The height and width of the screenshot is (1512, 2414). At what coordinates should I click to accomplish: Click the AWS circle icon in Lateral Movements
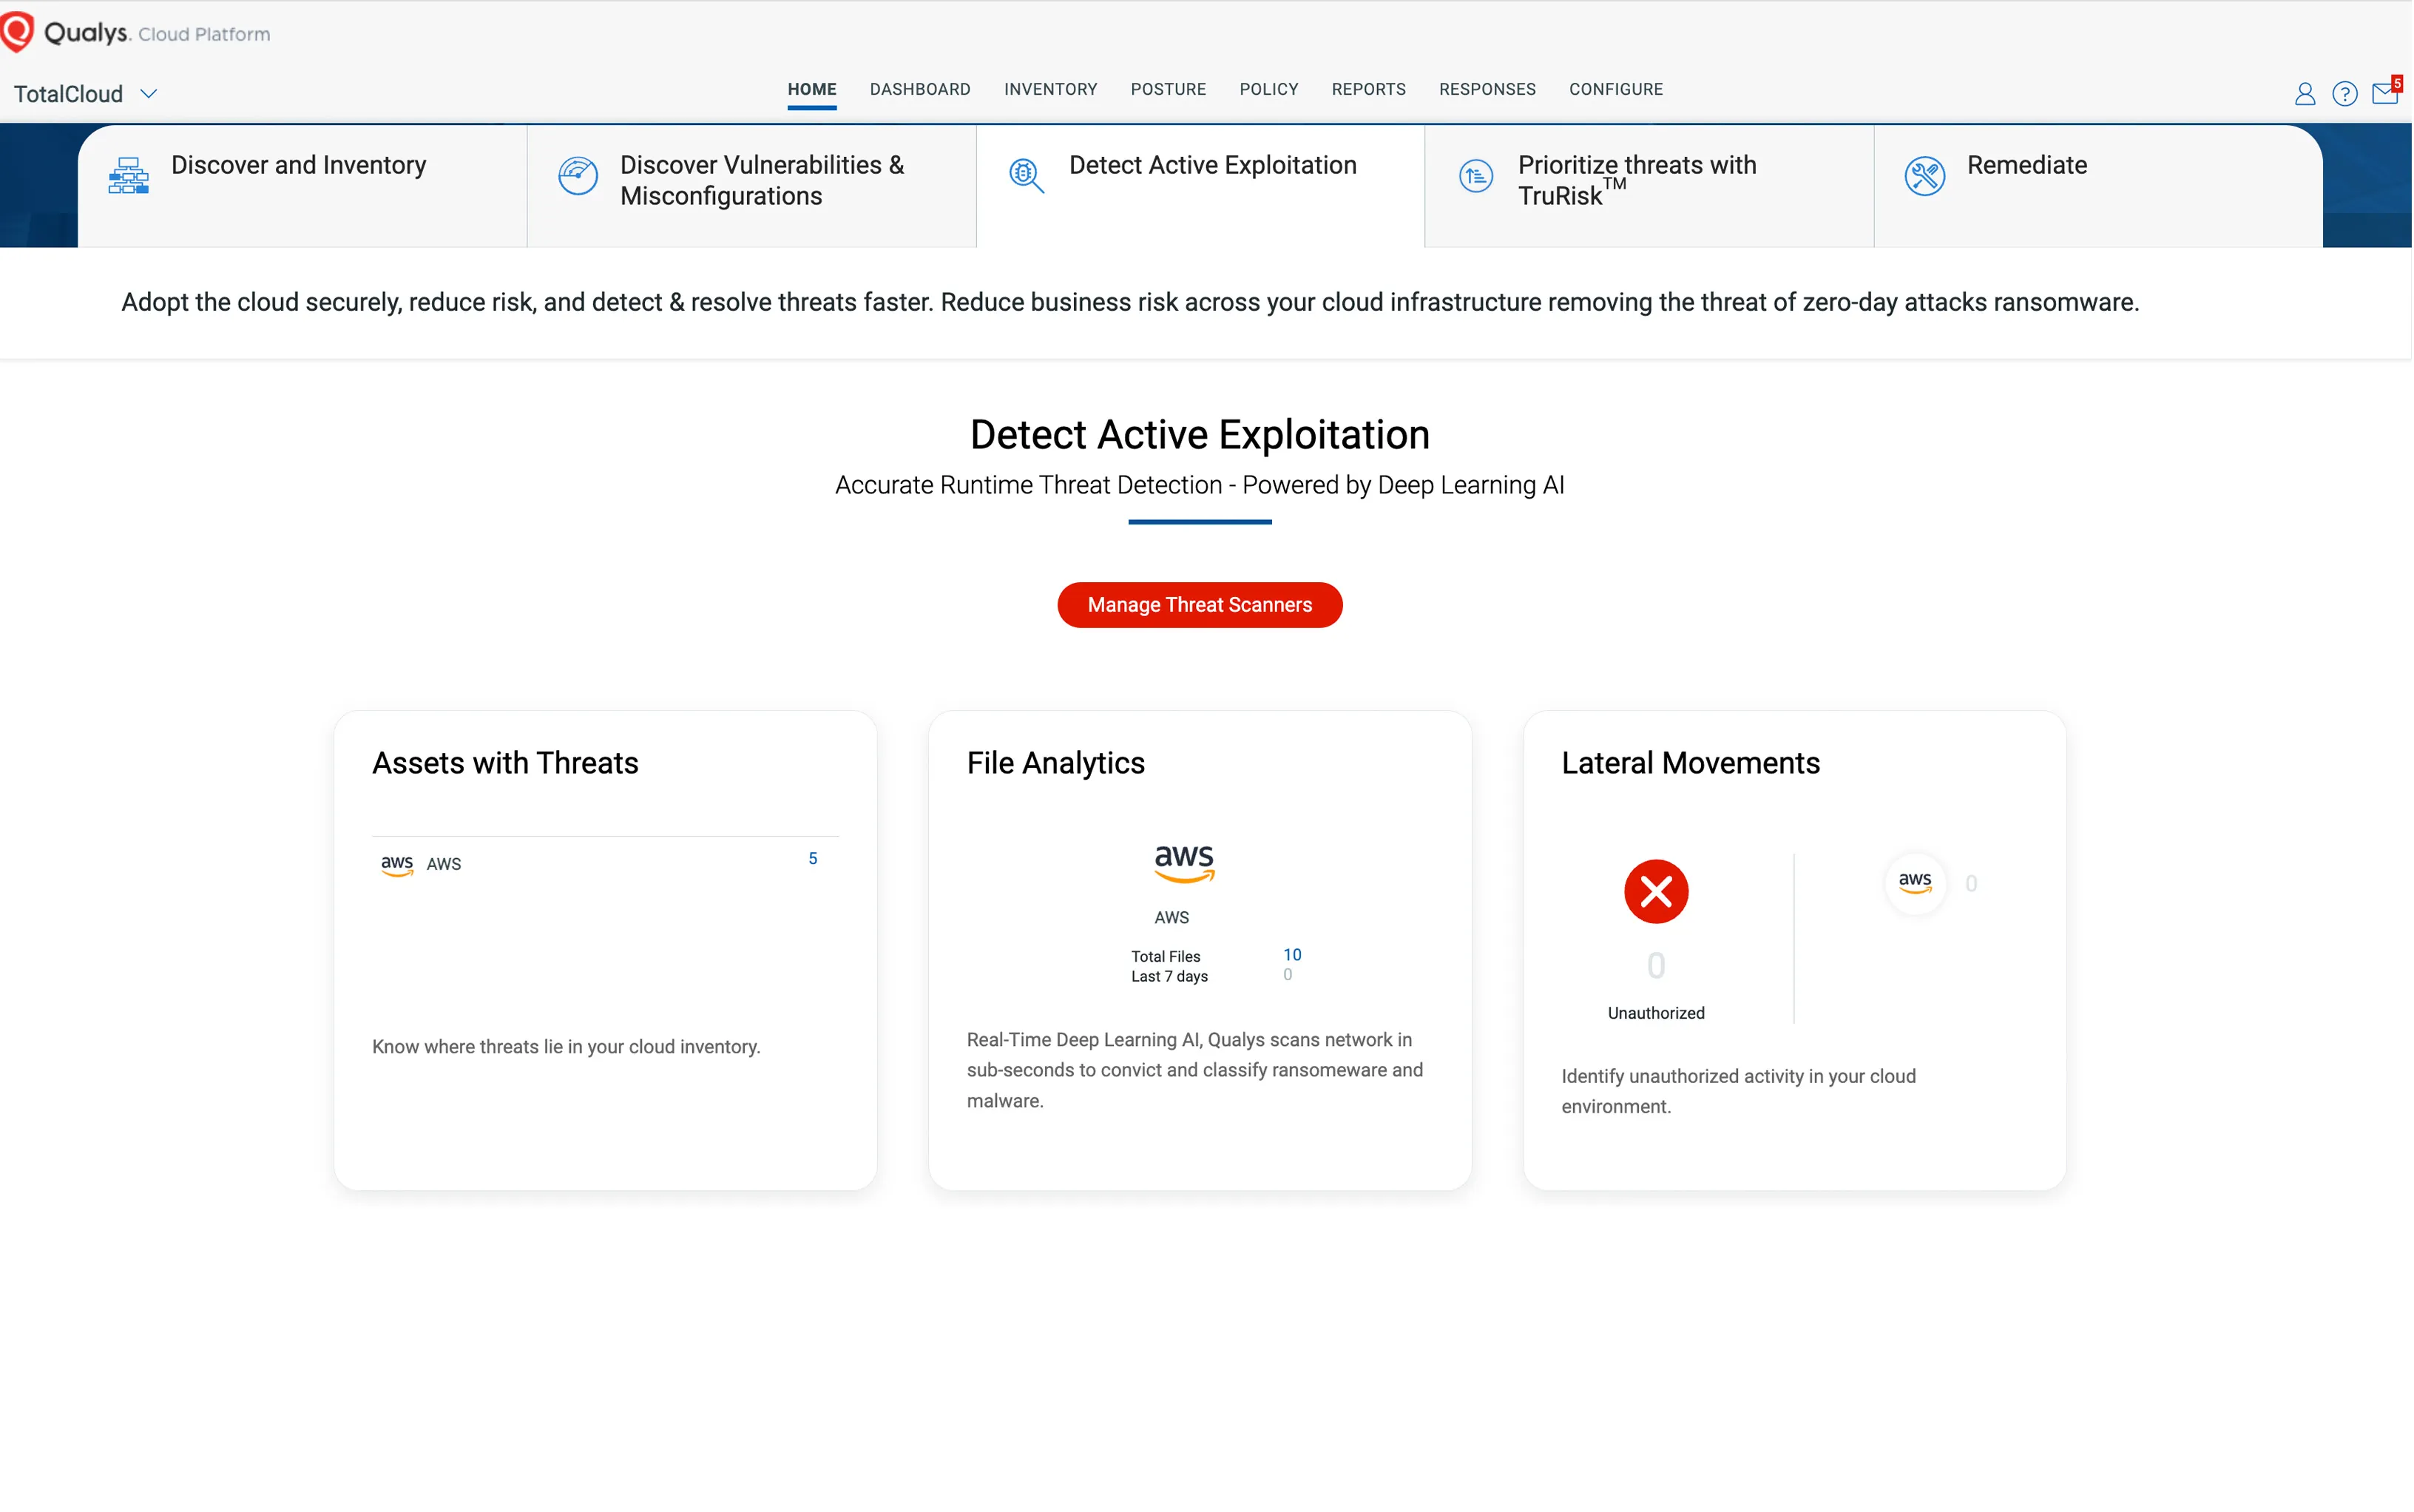point(1914,883)
